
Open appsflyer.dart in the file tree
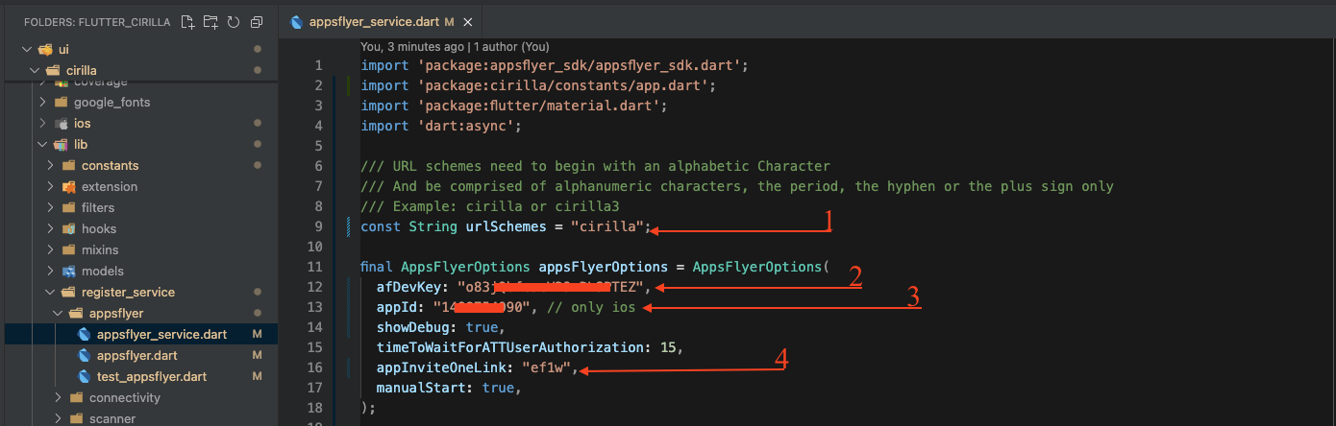pyautogui.click(x=139, y=355)
